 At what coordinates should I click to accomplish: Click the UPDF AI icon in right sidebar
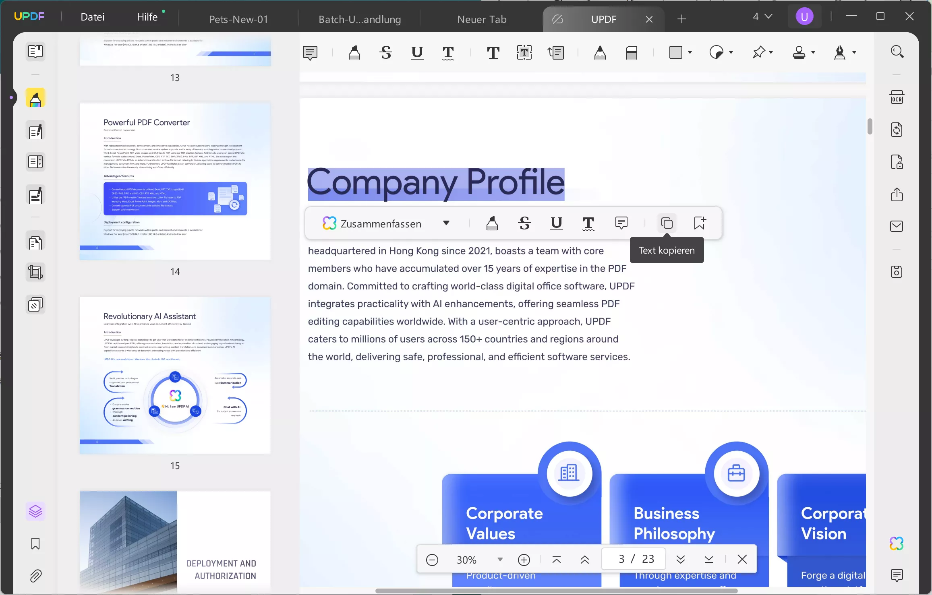pyautogui.click(x=897, y=543)
